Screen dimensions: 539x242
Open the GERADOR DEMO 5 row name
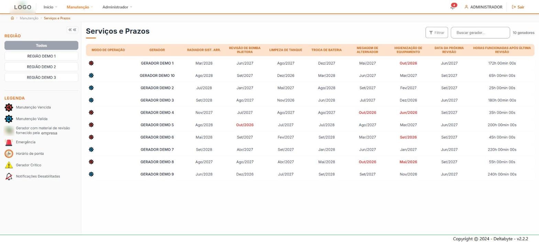(157, 125)
